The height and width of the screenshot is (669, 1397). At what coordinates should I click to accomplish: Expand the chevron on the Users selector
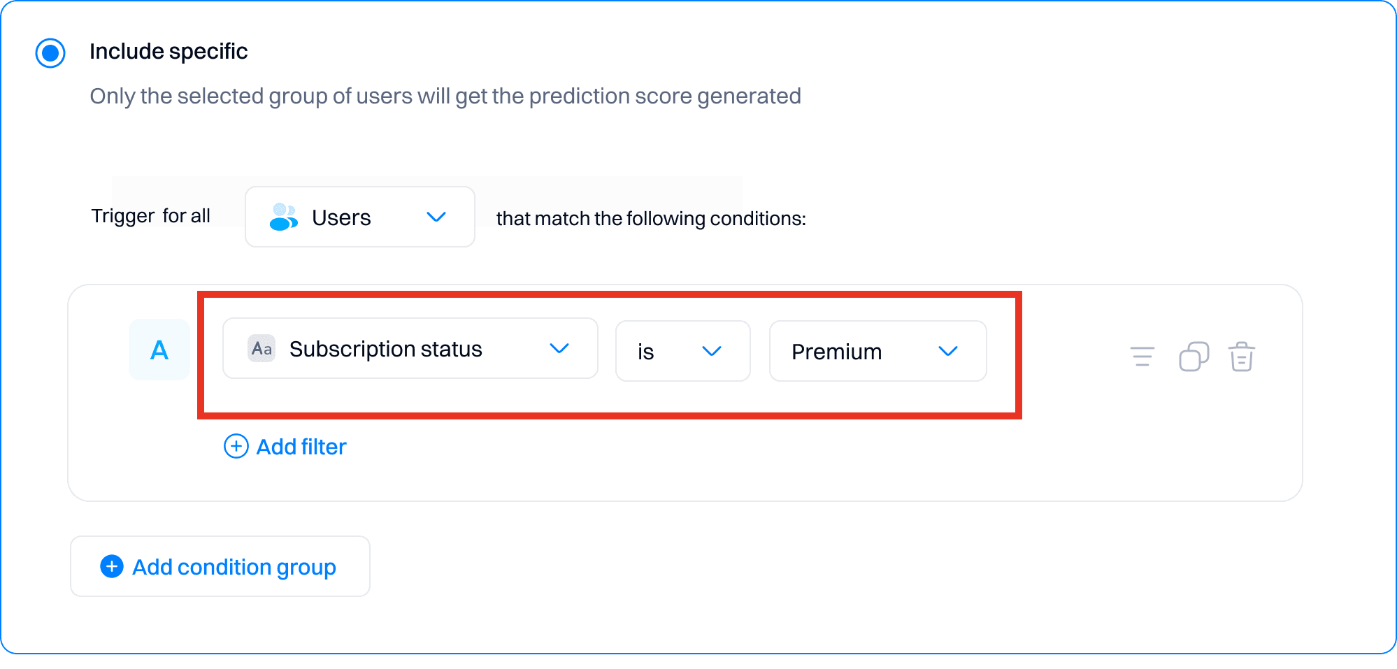pos(436,217)
